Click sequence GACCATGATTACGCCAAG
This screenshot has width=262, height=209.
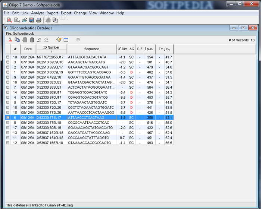pos(89,133)
